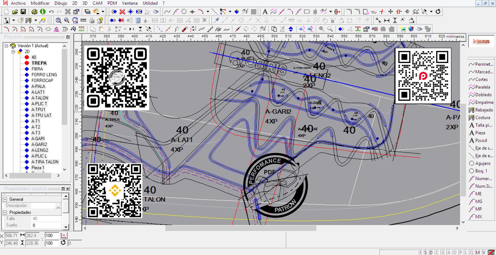This screenshot has height=255, width=496.
Task: Select the circle drawing tool
Action: tap(184, 12)
